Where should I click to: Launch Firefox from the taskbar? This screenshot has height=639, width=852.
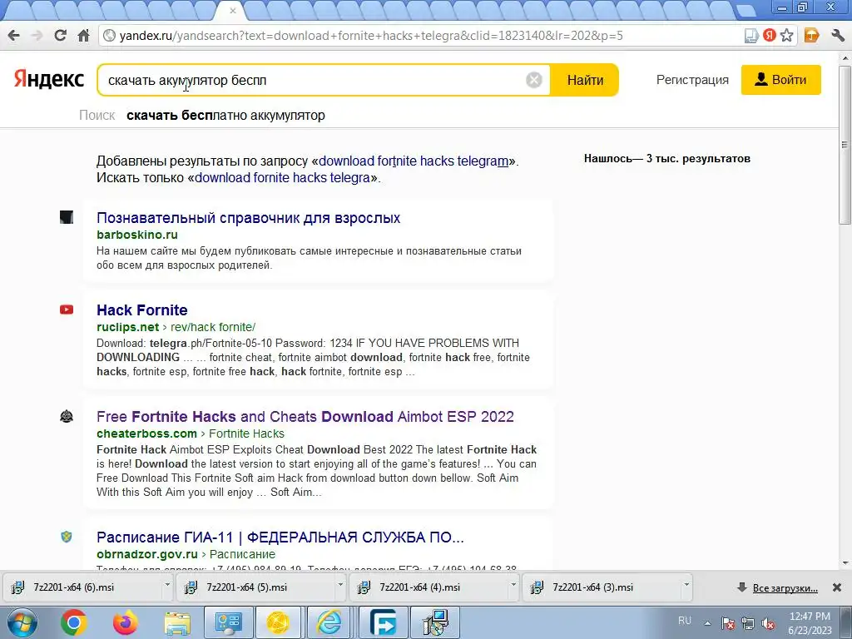pyautogui.click(x=126, y=622)
